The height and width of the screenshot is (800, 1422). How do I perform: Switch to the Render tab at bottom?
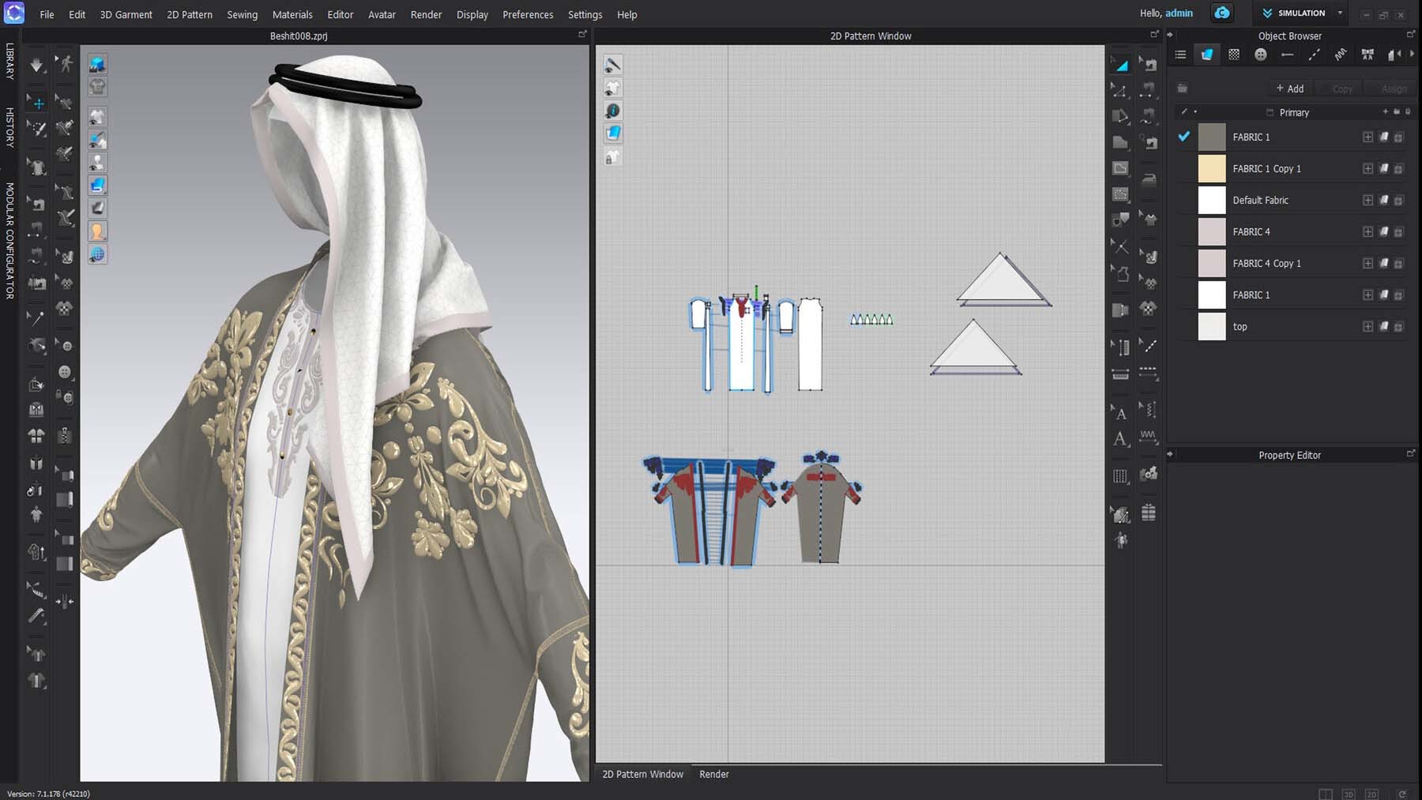pos(713,774)
